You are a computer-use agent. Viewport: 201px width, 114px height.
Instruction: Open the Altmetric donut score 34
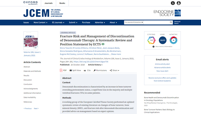[x=174, y=40]
